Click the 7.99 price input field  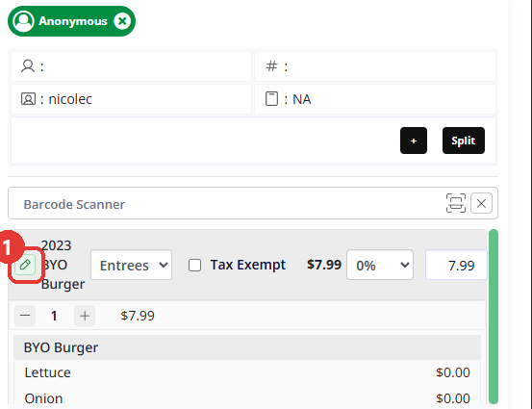(x=456, y=265)
